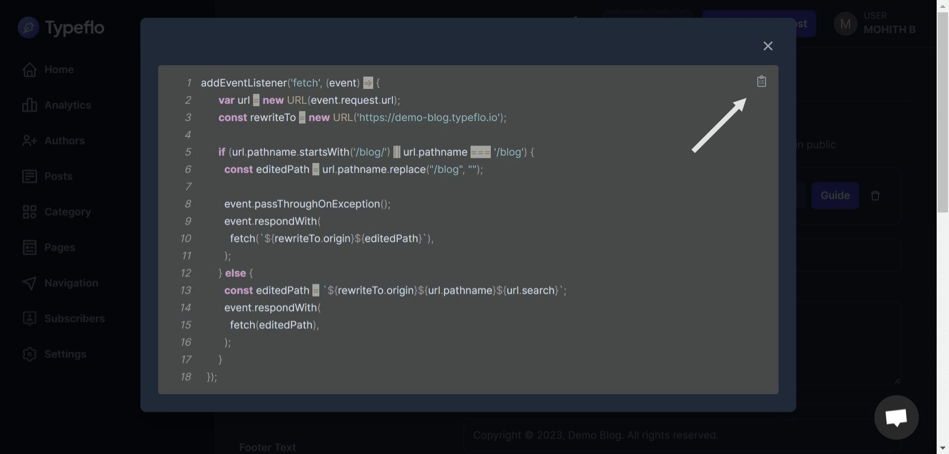Go to the Posts section
Image resolution: width=949 pixels, height=454 pixels.
(x=58, y=176)
